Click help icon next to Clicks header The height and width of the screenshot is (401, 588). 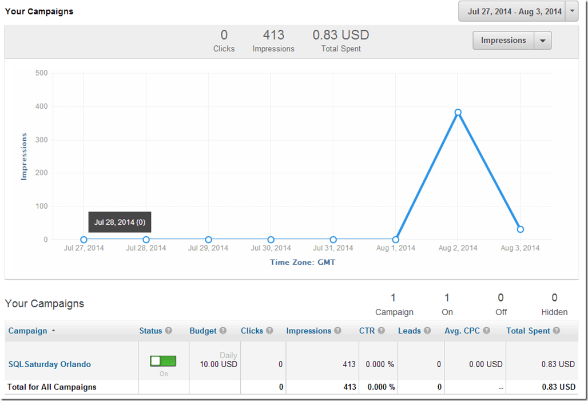point(269,331)
